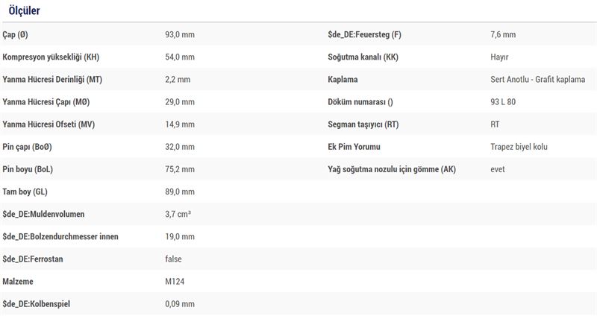Click Yanma Hücresi Çapı (MØ) label
Viewport: 597px width, 316px height.
(46, 102)
